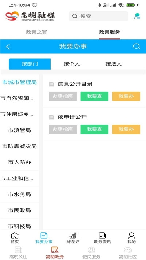This screenshot has width=146, height=260.
Task: Open 嵩明社区 chat bubble icon
Action: coord(128,250)
